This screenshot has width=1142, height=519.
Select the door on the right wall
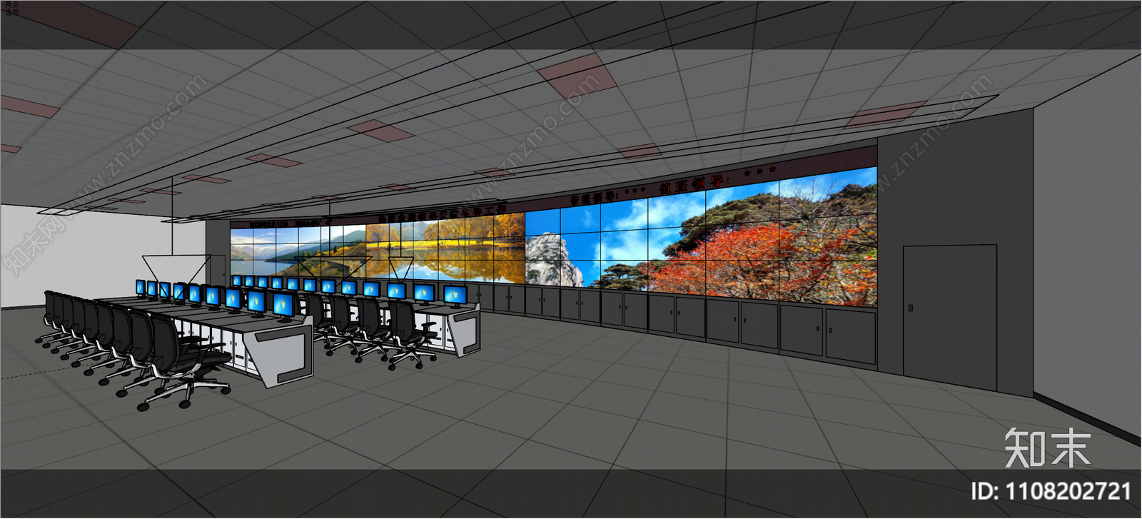tap(950, 318)
